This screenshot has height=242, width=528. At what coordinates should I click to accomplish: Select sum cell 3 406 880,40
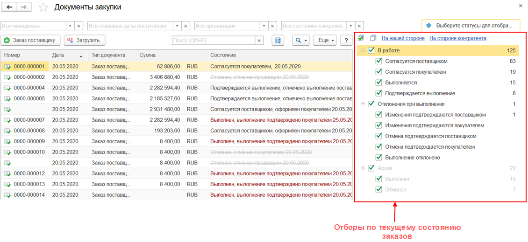click(x=160, y=77)
